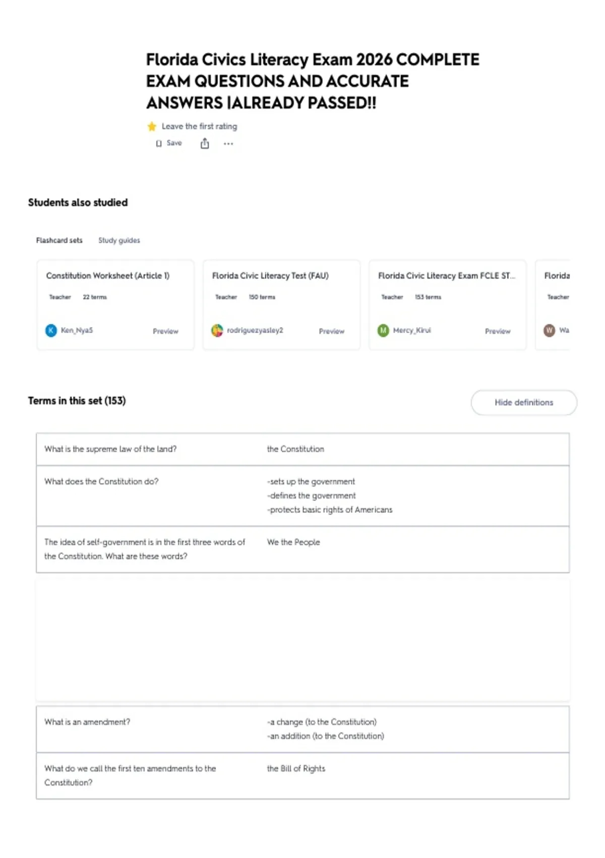Open the three-dot more options menu
This screenshot has width=605, height=858.
(228, 144)
